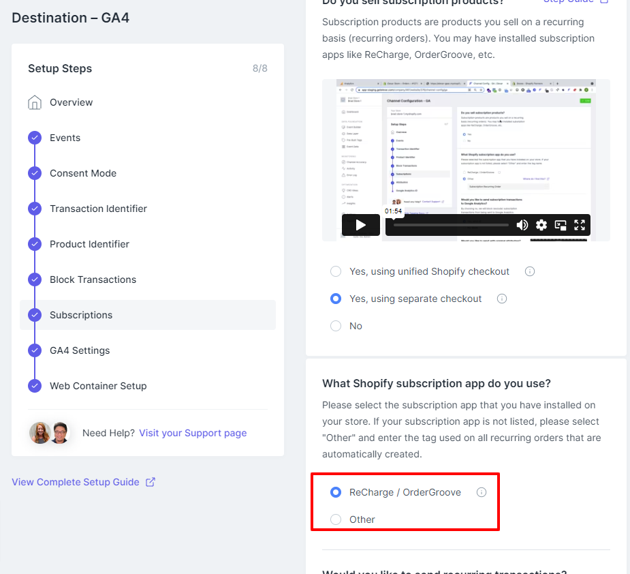The height and width of the screenshot is (574, 630).
Task: Go to the Overview setup step
Action: (71, 102)
